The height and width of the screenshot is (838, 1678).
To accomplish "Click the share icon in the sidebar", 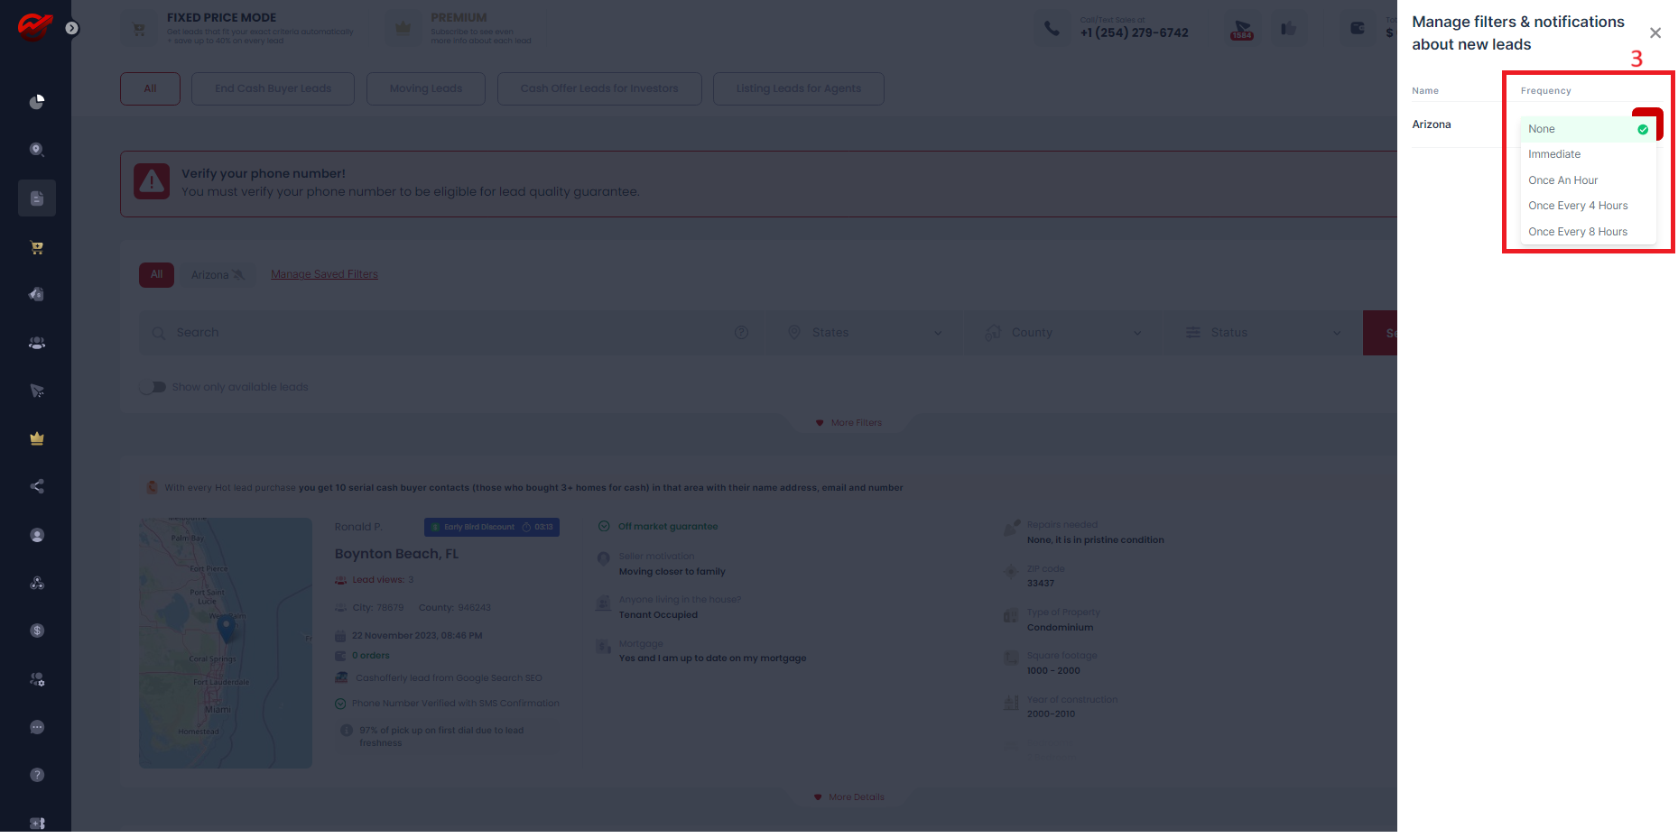I will coord(37,486).
